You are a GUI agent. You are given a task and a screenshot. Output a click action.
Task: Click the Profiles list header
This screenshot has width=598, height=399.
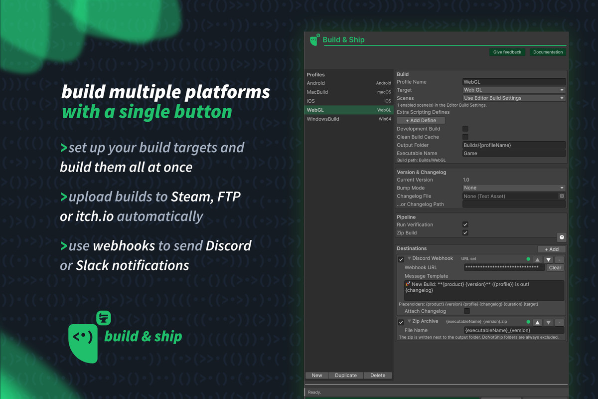pos(315,75)
